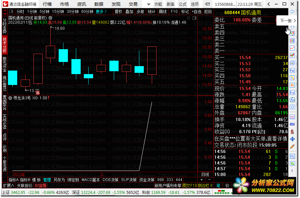Open the 资讯 menu

82,4
